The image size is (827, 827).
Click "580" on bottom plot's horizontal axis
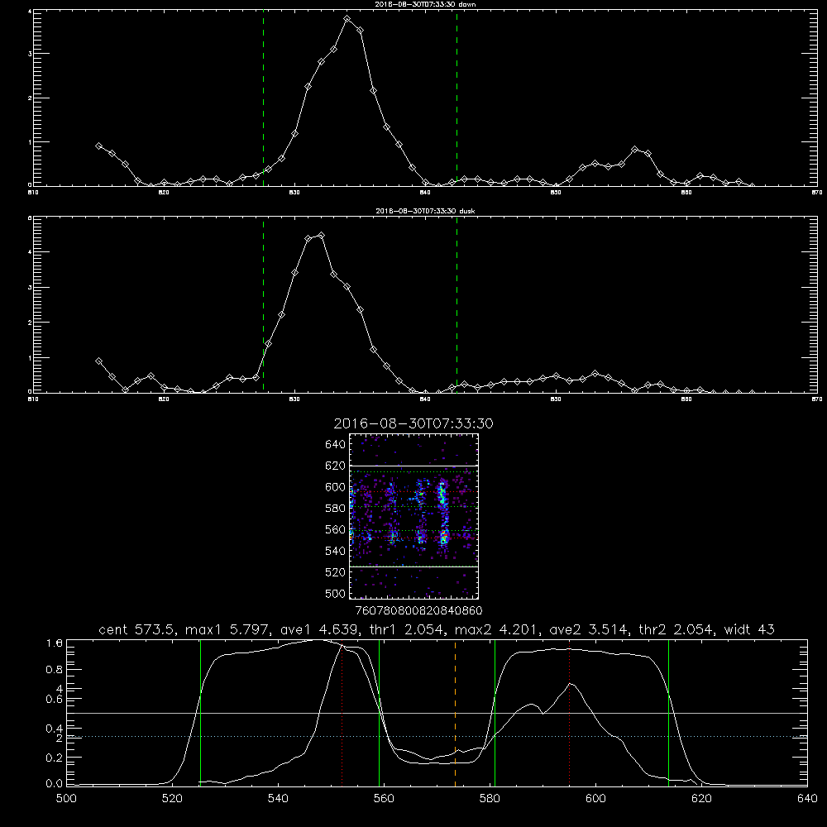coord(490,799)
